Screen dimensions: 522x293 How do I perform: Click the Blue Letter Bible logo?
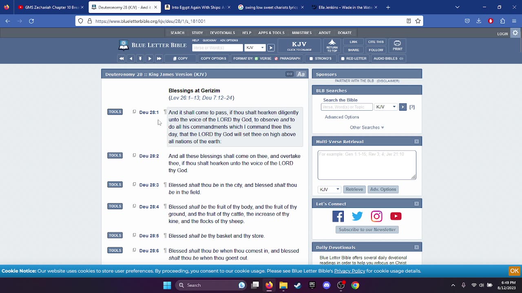click(153, 45)
